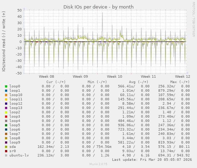Click the Max (-/+) column header
Screen dimensions: 197x168
180,82
